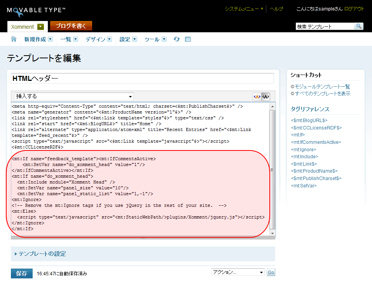Open モジュールテンプレート一覧 shortcut link
This screenshot has height=285, width=372.
pyautogui.click(x=322, y=87)
